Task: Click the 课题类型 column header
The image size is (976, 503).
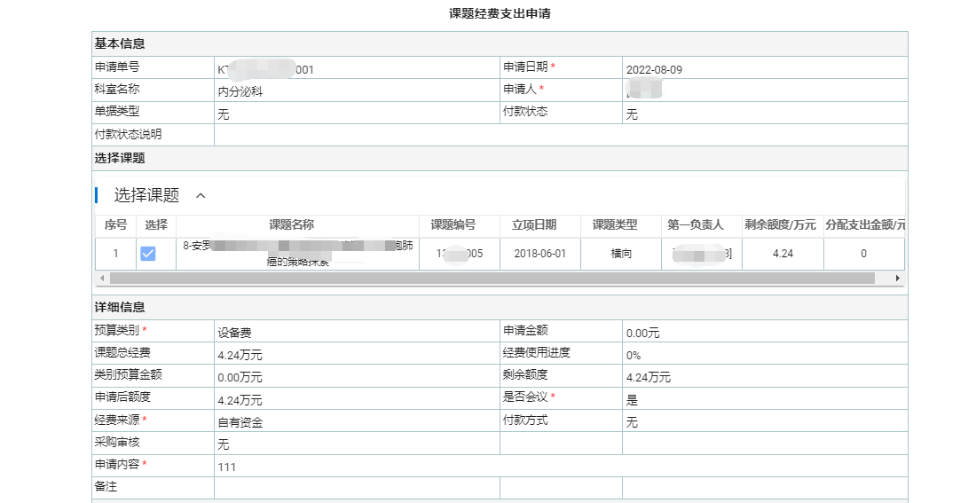Action: 615,225
